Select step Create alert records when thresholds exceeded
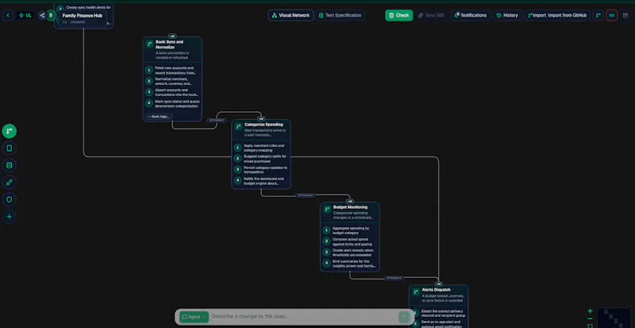 click(x=350, y=253)
